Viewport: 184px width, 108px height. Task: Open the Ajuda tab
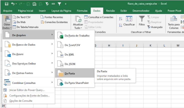tap(158, 11)
